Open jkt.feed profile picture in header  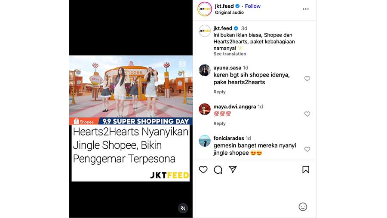pos(205,9)
